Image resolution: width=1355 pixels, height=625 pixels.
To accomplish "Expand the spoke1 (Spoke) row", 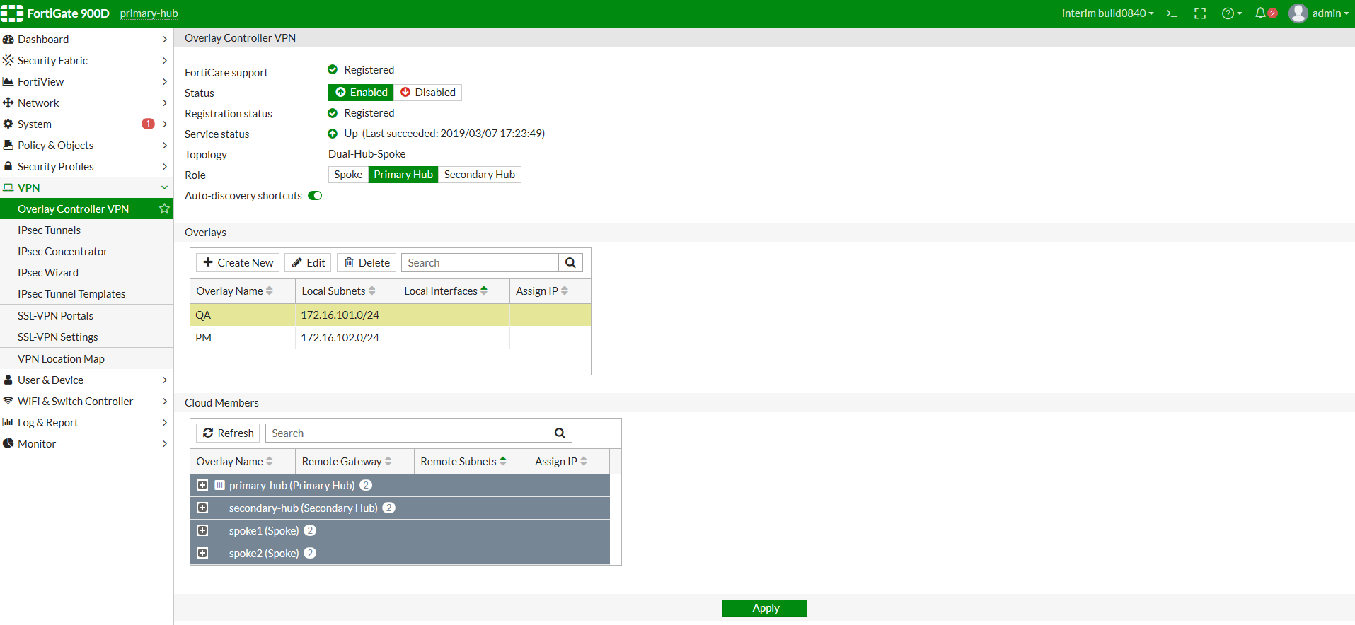I will 202,531.
